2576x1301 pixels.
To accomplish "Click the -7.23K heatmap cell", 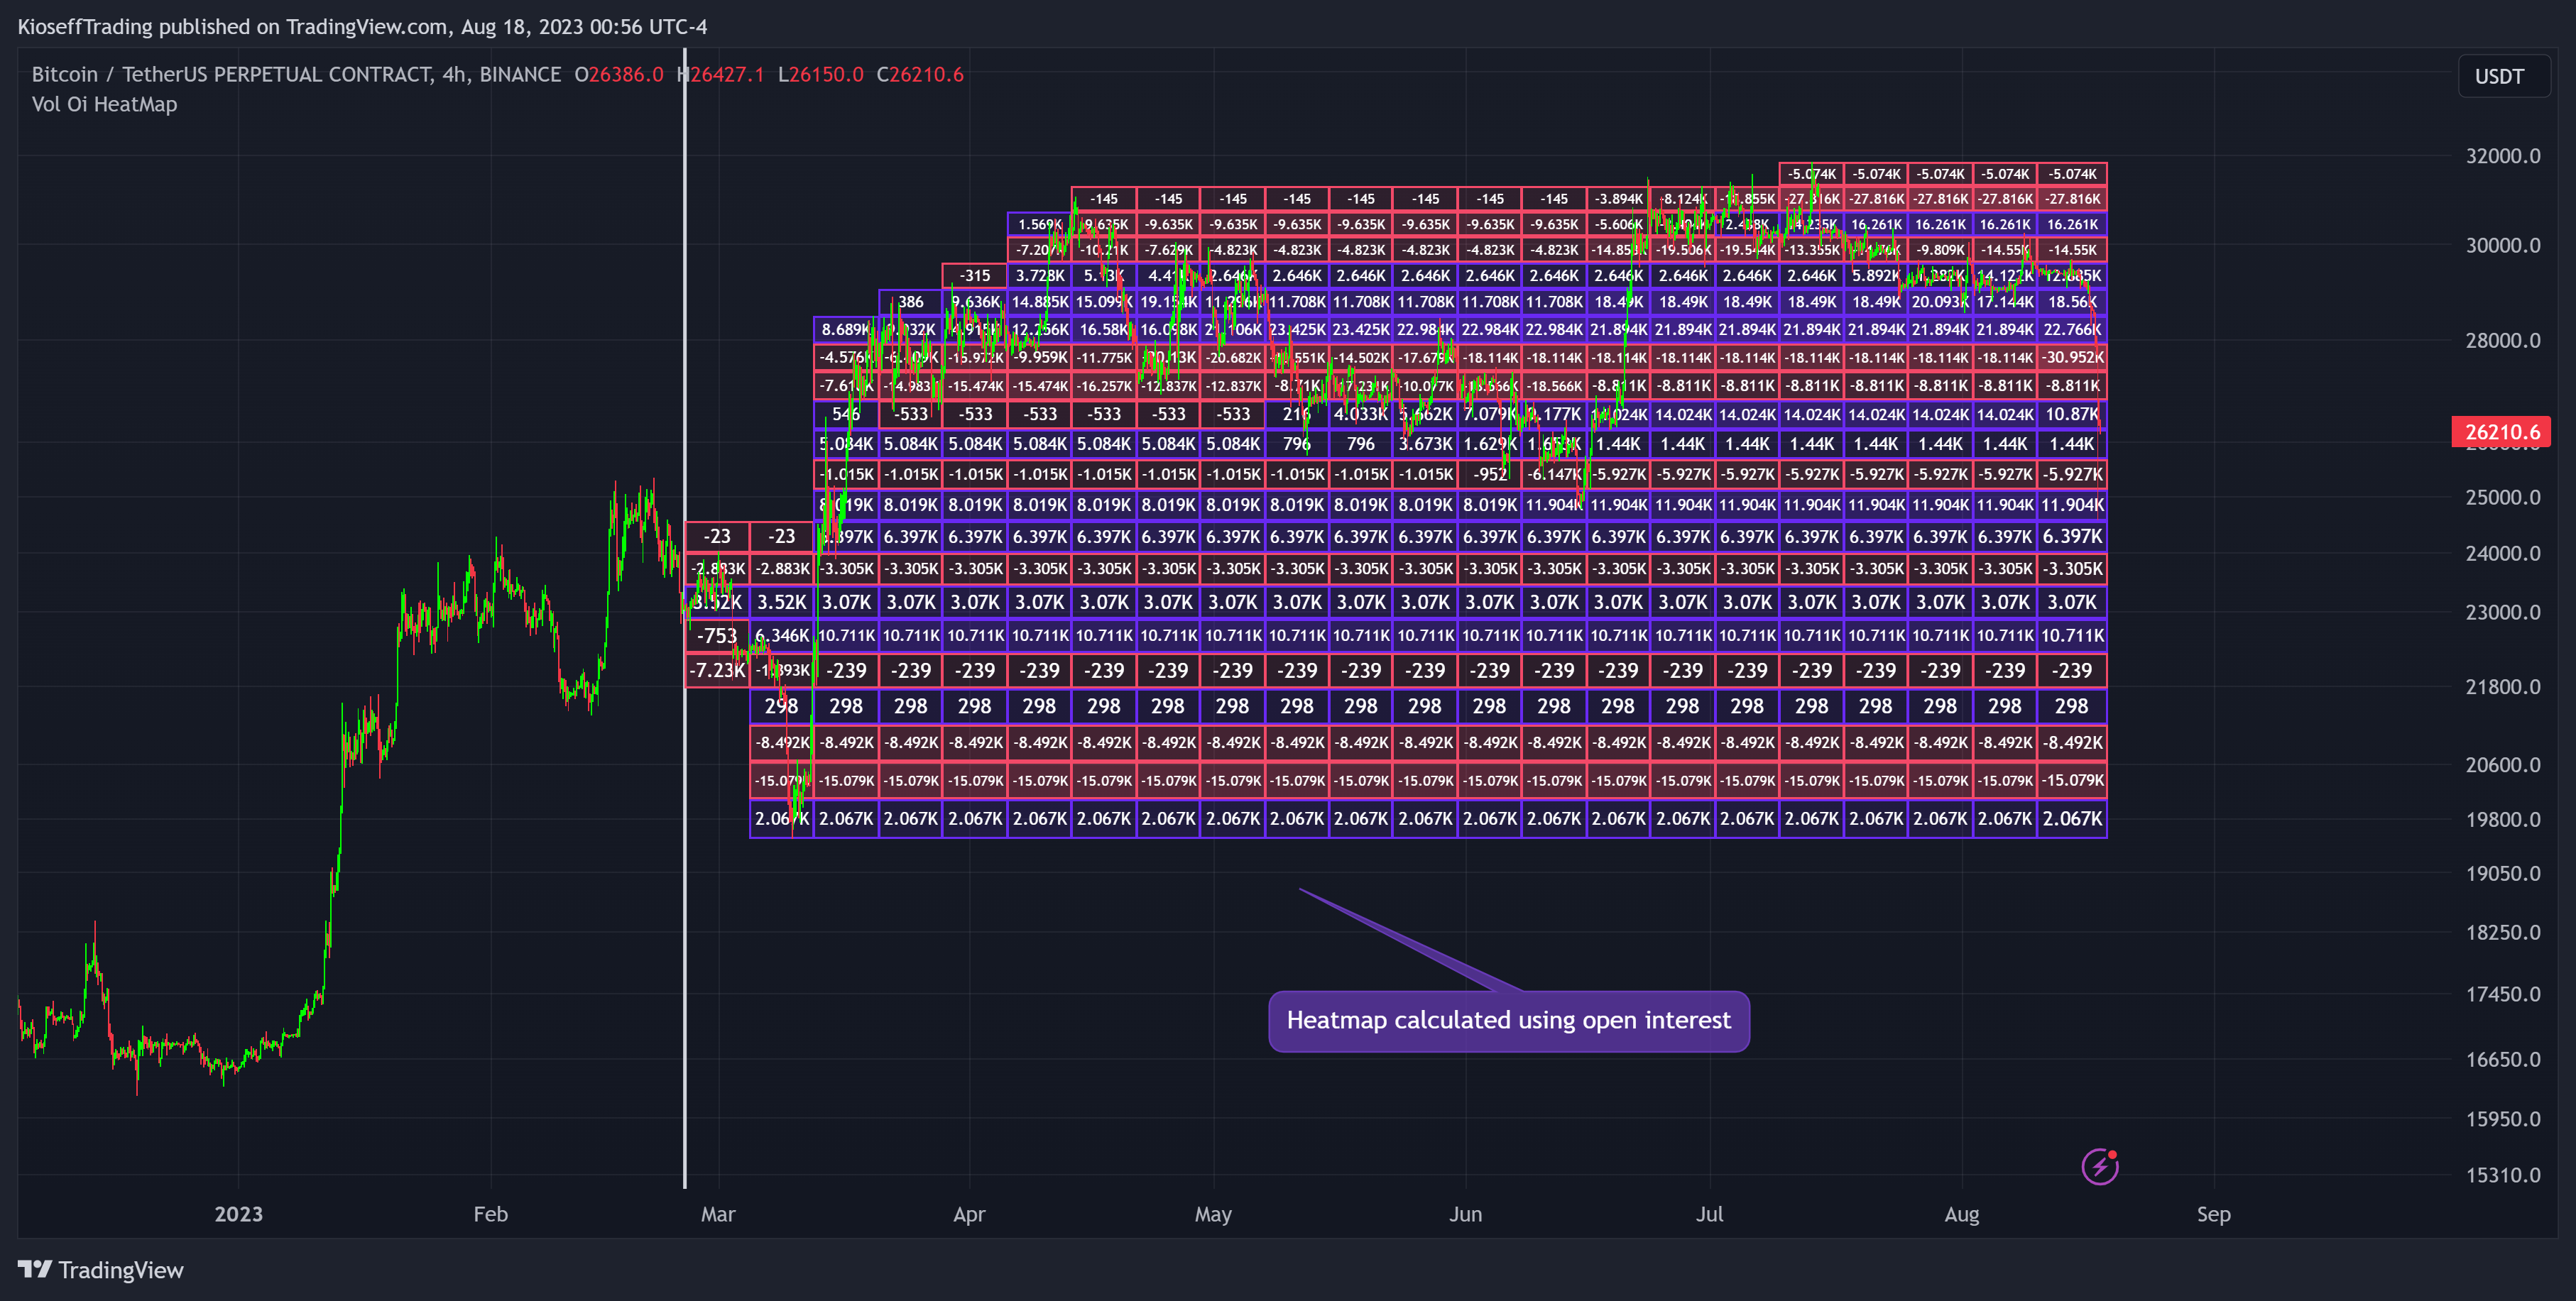I will [717, 671].
